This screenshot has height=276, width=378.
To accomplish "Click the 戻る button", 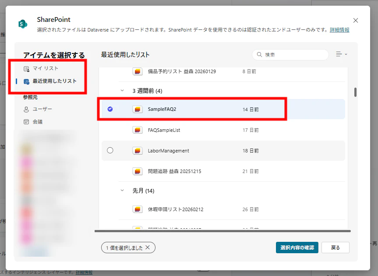I will coord(336,248).
